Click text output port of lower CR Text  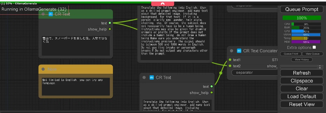click(x=211, y=87)
